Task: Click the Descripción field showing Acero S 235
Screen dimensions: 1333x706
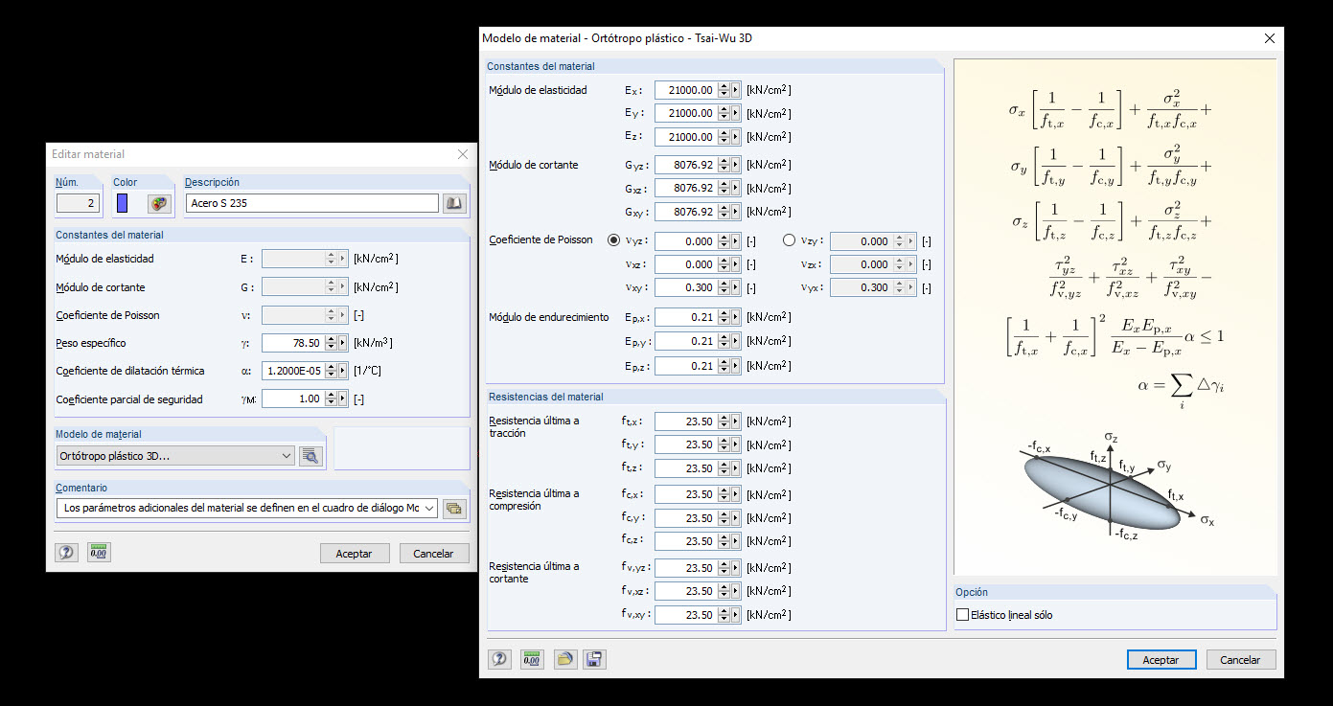Action: pos(312,203)
